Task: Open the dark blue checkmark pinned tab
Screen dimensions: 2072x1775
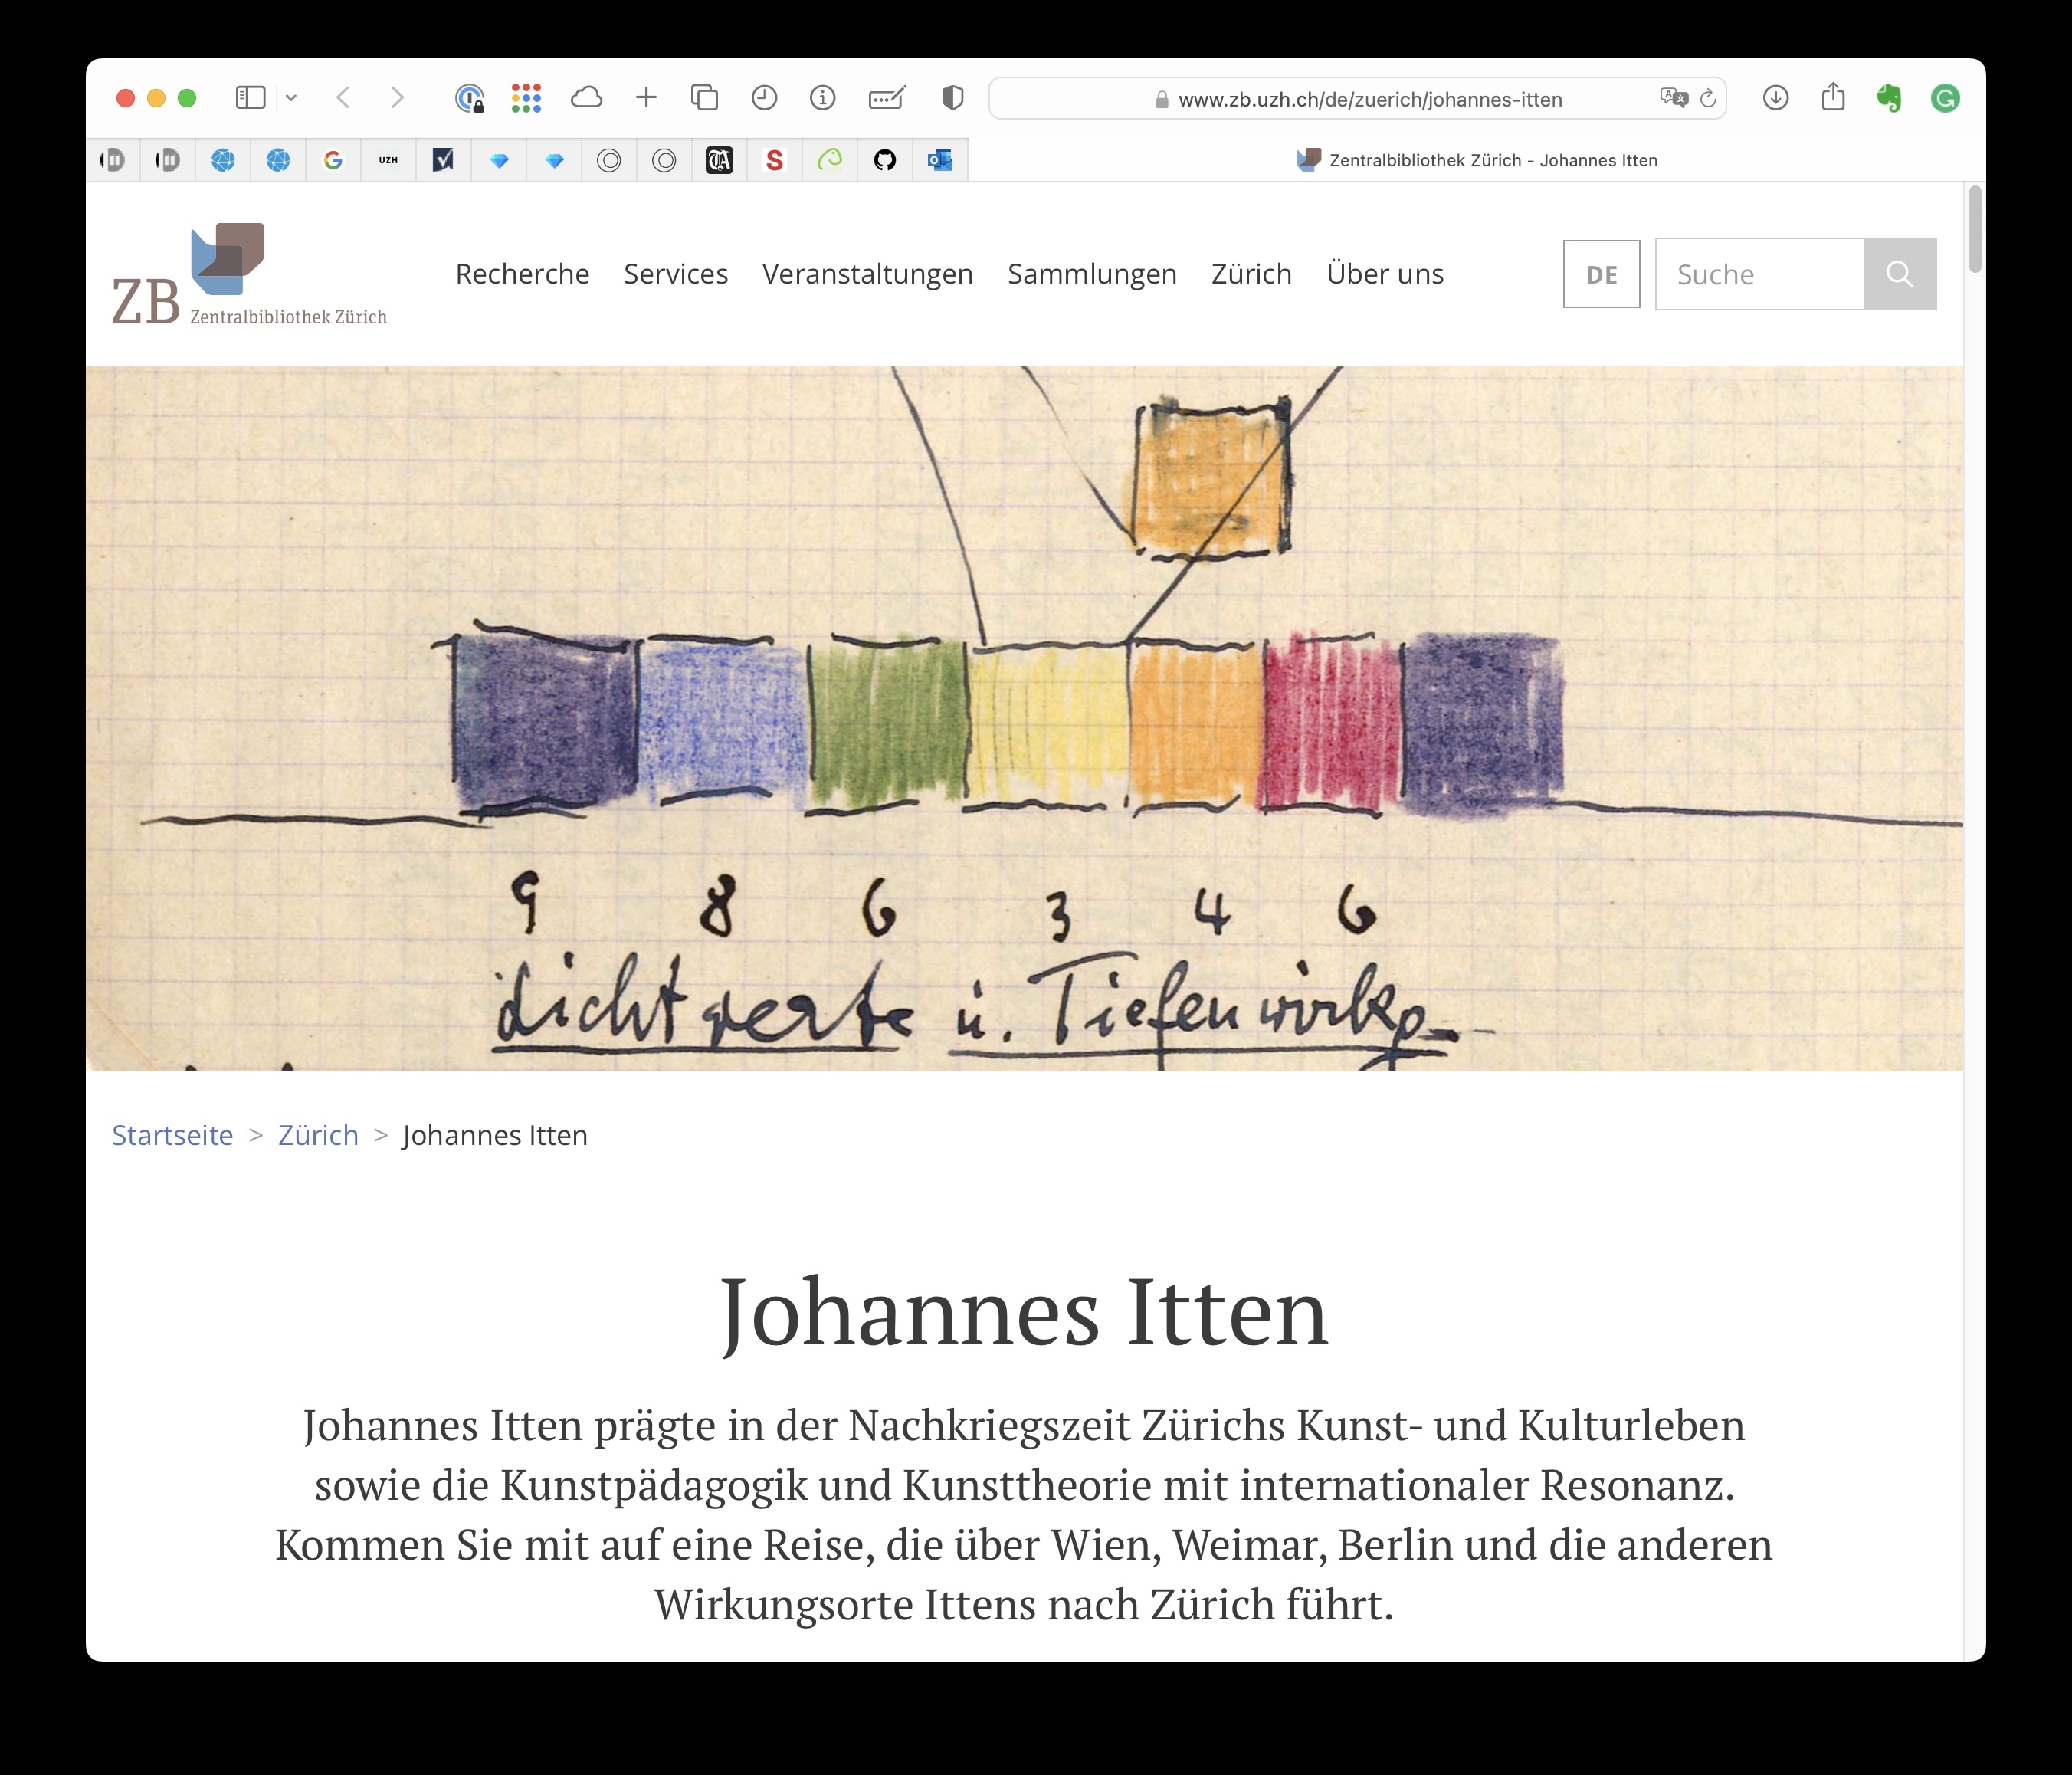Action: [443, 160]
